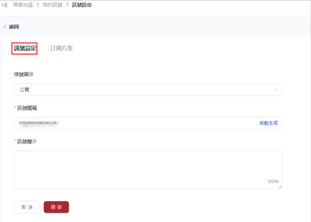Collapse the sidebar menu icon

4,5
